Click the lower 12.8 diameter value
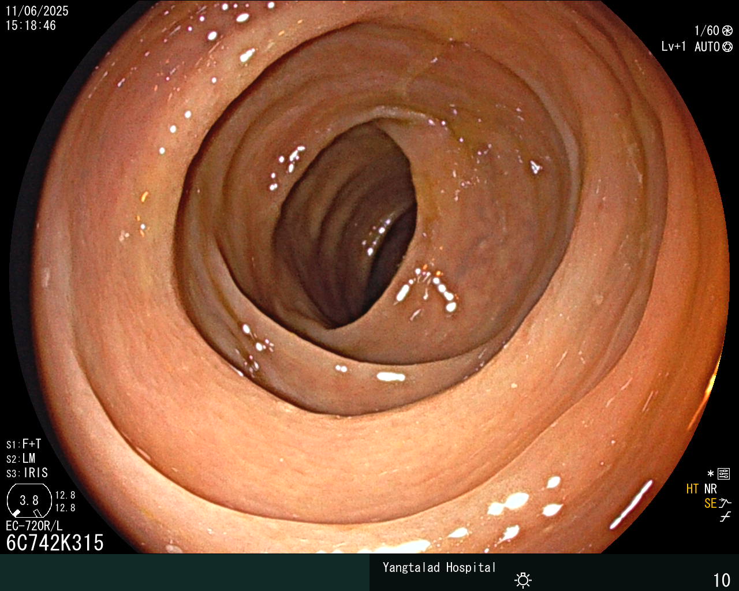The width and height of the screenshot is (739, 591). point(65,508)
